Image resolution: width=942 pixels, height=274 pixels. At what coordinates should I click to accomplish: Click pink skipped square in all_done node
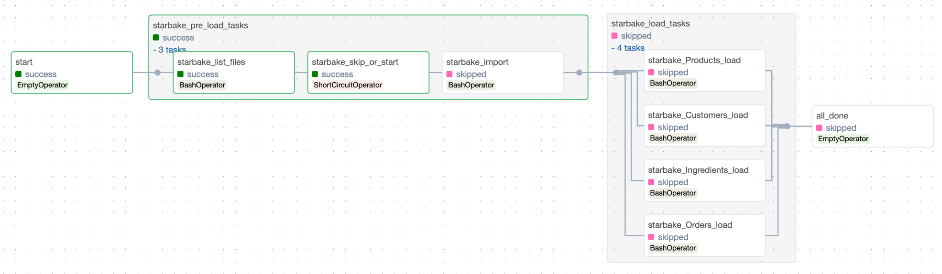820,128
